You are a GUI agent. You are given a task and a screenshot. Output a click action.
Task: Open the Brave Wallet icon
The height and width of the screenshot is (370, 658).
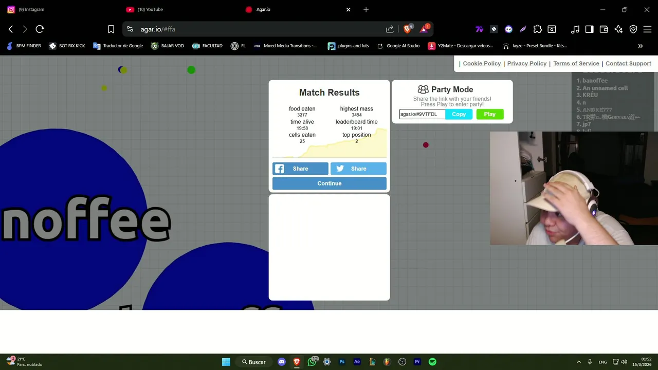pos(604,29)
